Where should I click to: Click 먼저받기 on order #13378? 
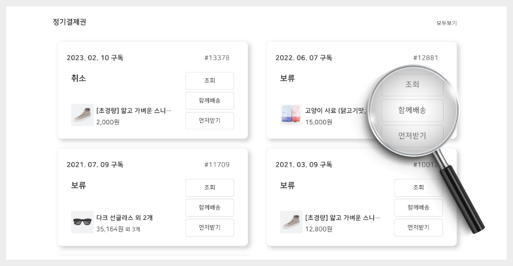pyautogui.click(x=210, y=121)
